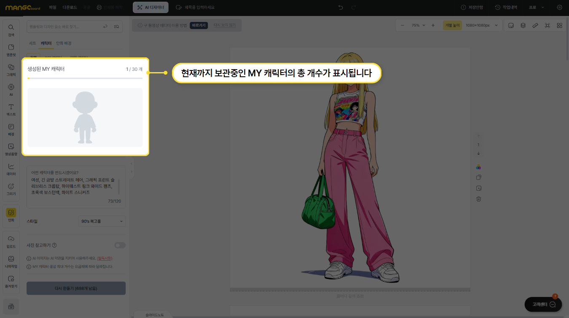Select the 텍스트 (Text) tool in sidebar
The width and height of the screenshot is (569, 318).
click(11, 109)
